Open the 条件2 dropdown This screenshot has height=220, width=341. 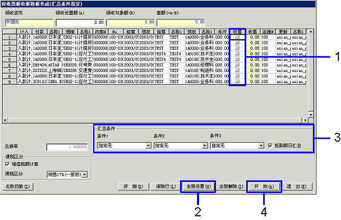pyautogui.click(x=204, y=146)
